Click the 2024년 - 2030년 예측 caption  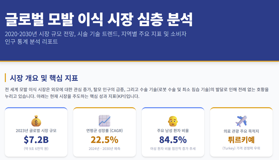click(104, 149)
